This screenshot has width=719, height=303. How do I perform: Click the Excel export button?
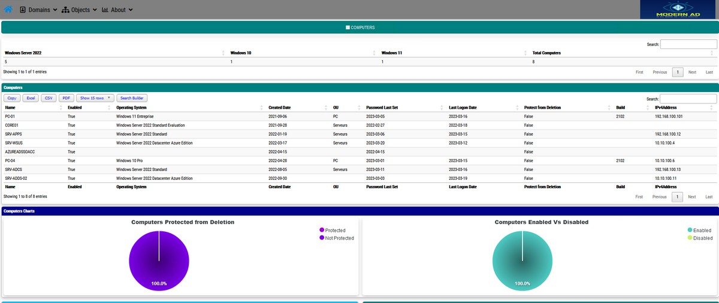[x=31, y=98]
